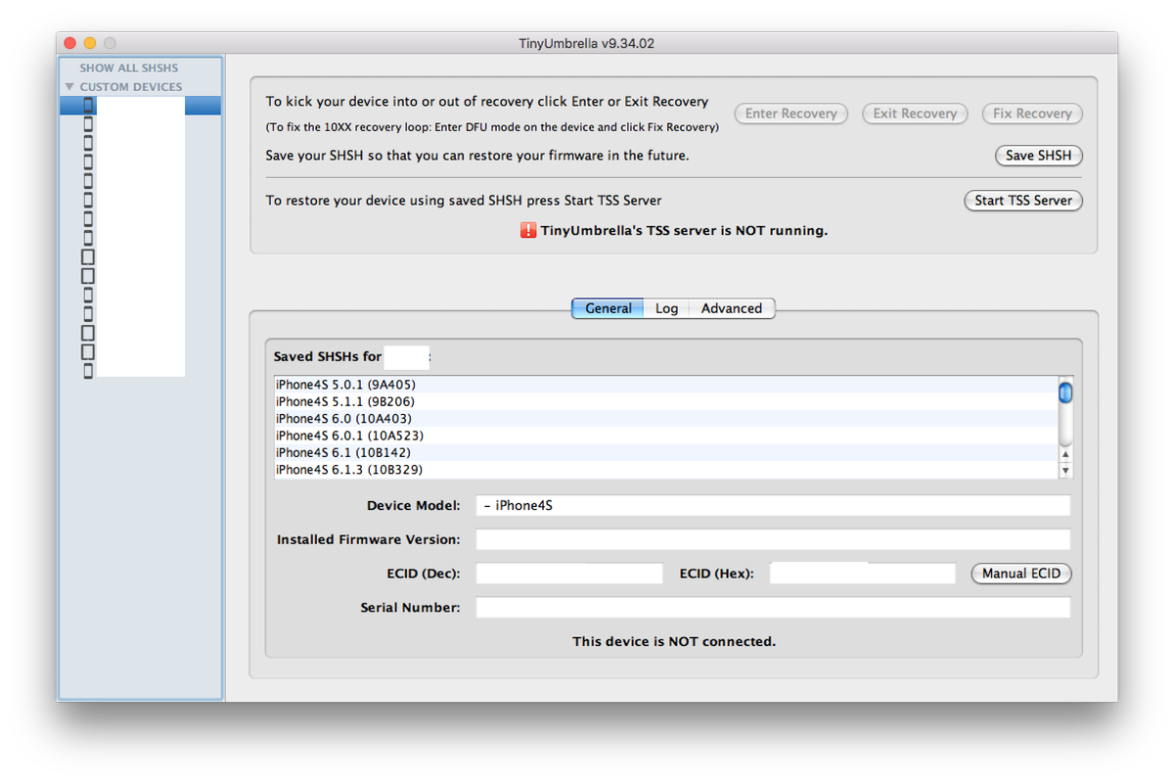Select iPhone4S 6.1 (10B142) entry
Image resolution: width=1174 pixels, height=782 pixels.
[x=665, y=453]
